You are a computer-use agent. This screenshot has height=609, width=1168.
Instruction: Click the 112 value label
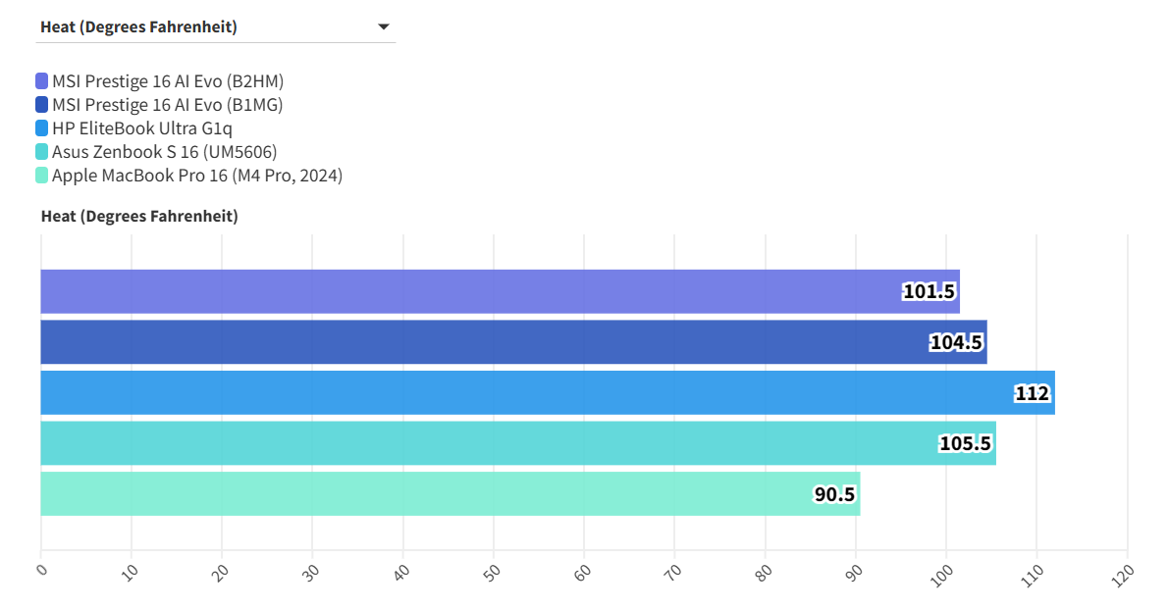click(1033, 394)
